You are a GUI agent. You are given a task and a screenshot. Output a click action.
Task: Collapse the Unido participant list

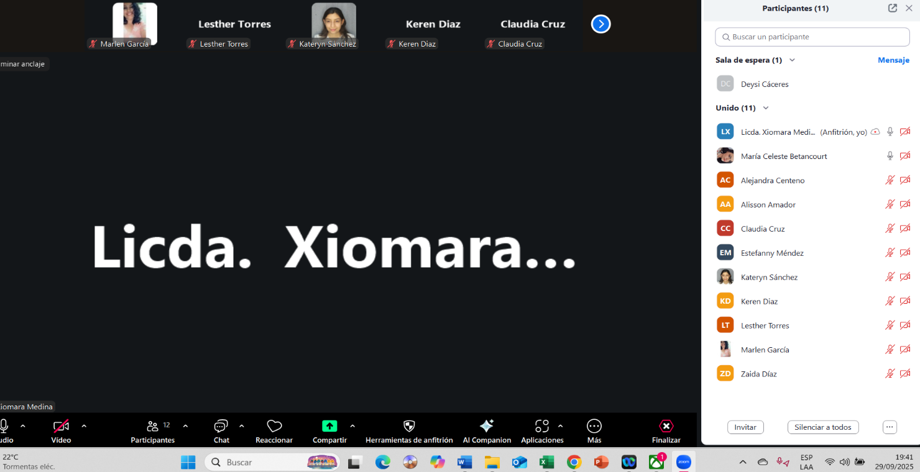pyautogui.click(x=766, y=108)
